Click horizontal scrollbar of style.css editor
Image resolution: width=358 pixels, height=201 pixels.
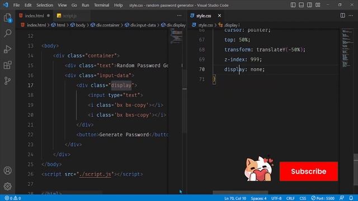240,193
